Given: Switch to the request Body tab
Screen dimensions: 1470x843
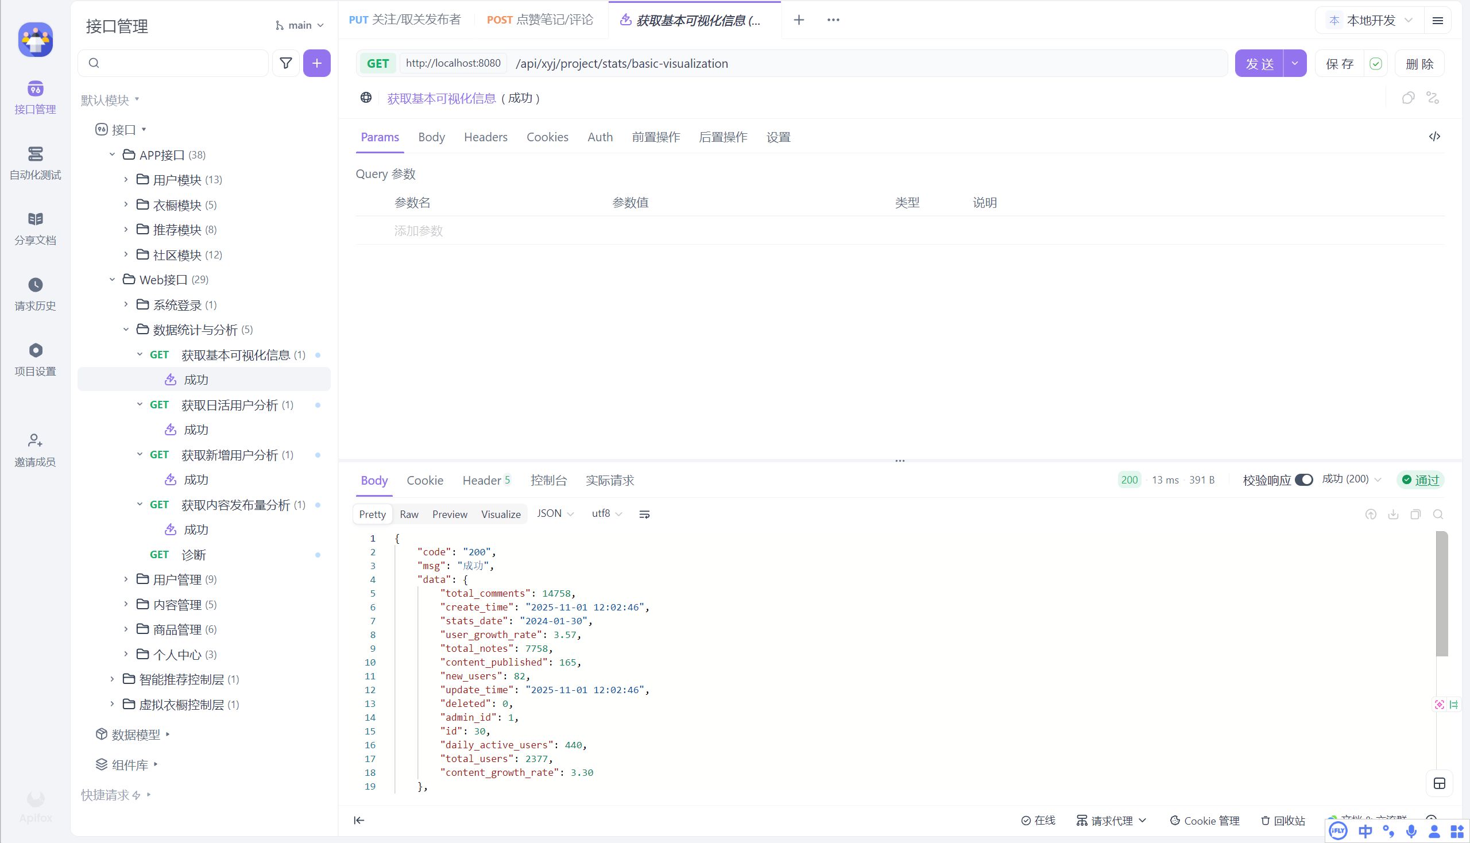Looking at the screenshot, I should coord(431,137).
